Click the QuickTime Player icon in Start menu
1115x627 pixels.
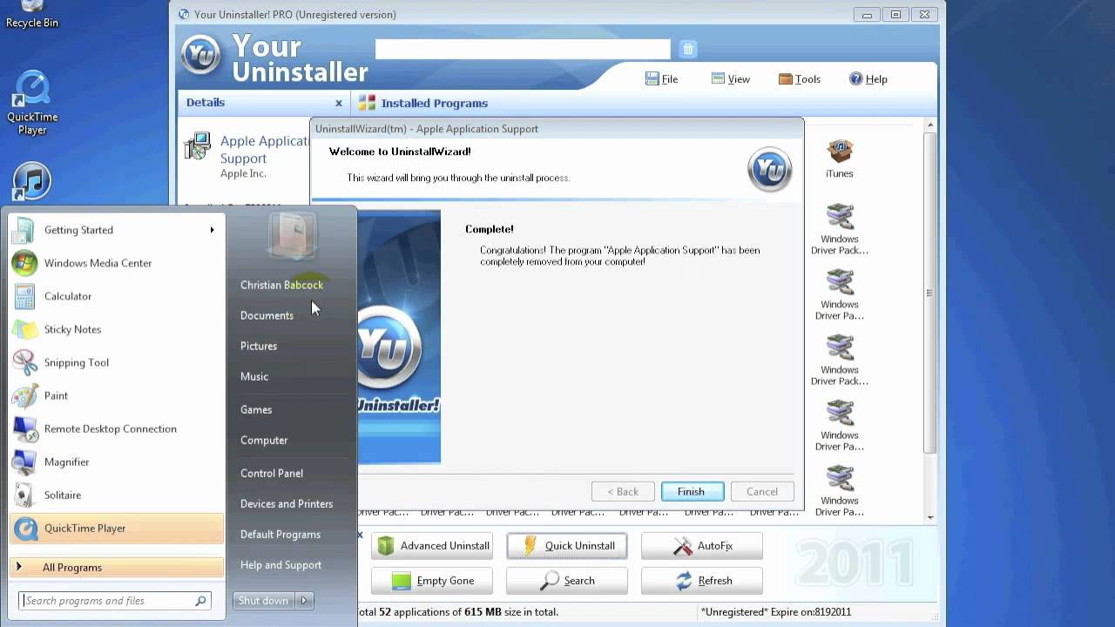click(26, 528)
